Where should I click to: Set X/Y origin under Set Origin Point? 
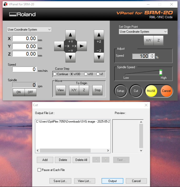click(x=148, y=40)
